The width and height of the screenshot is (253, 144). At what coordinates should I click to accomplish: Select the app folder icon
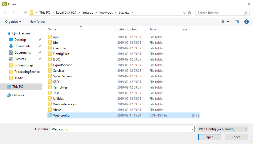tap(50, 37)
